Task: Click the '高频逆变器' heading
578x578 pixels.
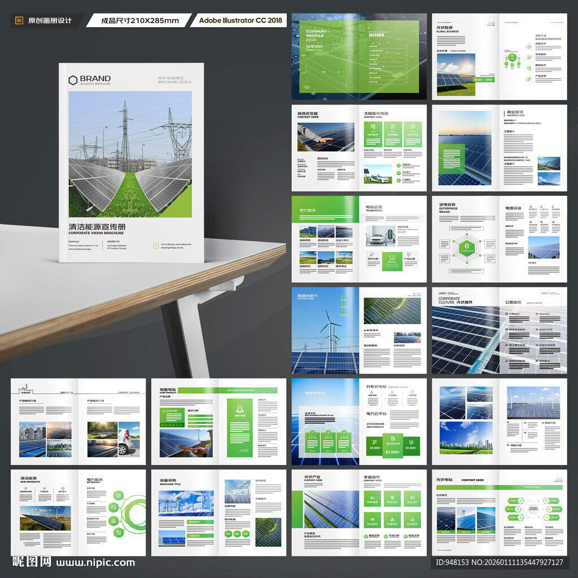Action: 308,113
